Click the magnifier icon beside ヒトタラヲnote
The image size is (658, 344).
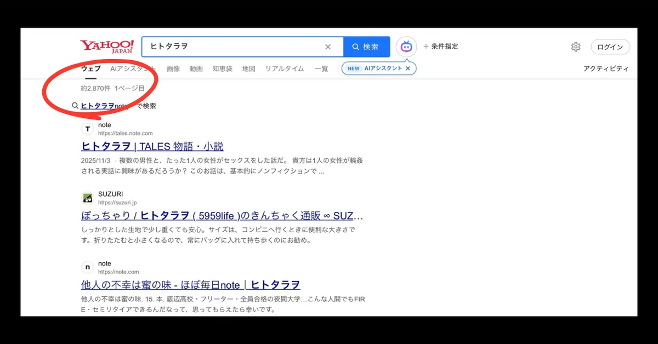[x=75, y=106]
